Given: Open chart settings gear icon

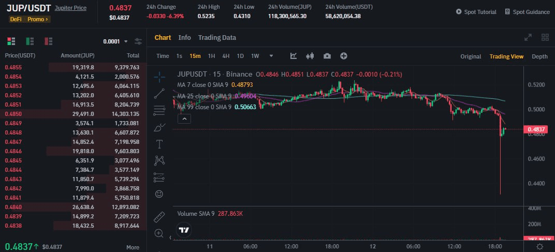Looking at the screenshot, I should pyautogui.click(x=540, y=246).
